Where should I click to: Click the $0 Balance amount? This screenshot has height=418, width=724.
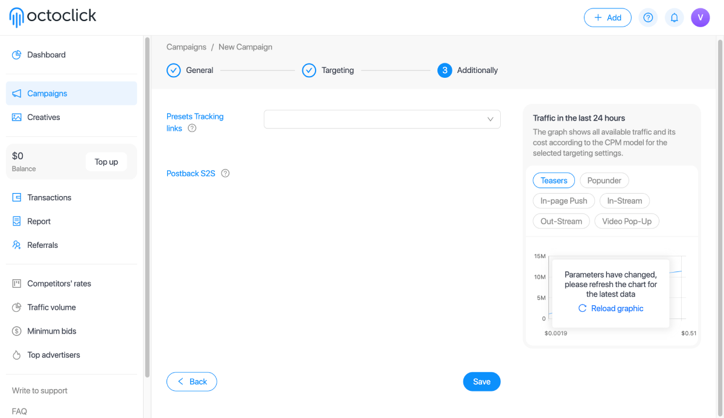coord(17,156)
